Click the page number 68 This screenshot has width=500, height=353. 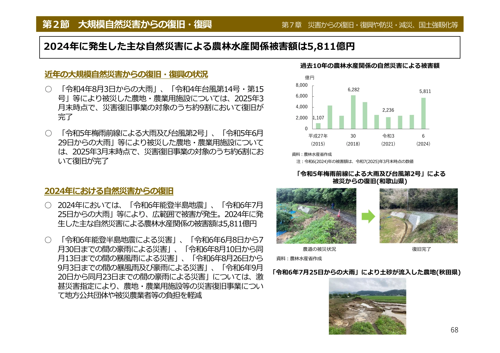454,330
